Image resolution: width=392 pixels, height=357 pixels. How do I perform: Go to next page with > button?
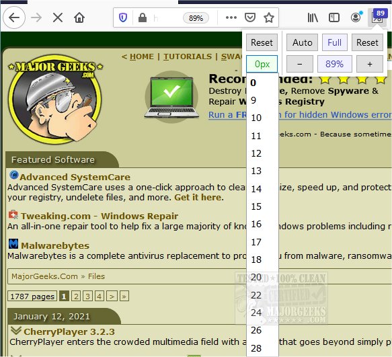[x=112, y=296]
